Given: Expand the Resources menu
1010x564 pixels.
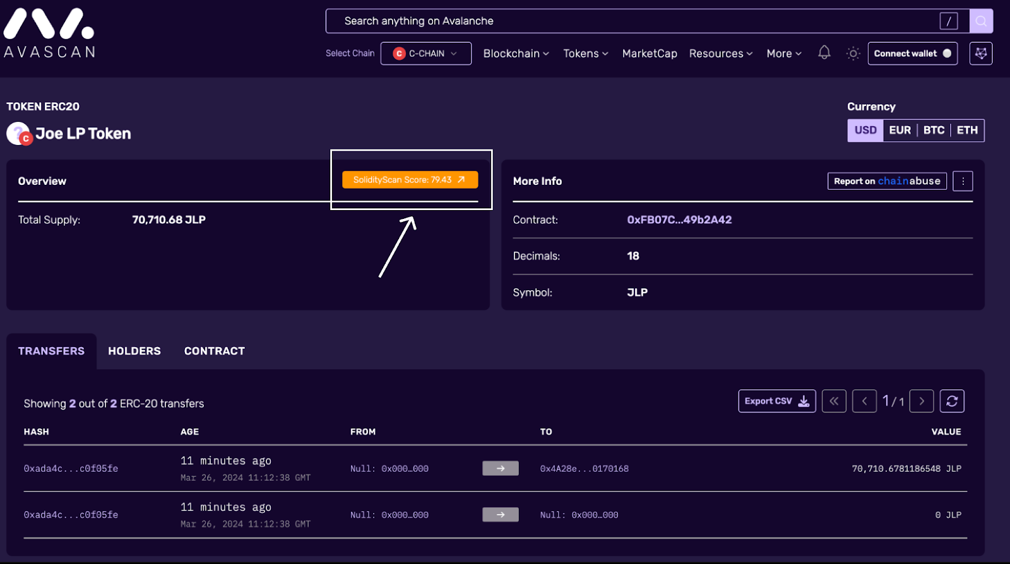Looking at the screenshot, I should point(721,54).
